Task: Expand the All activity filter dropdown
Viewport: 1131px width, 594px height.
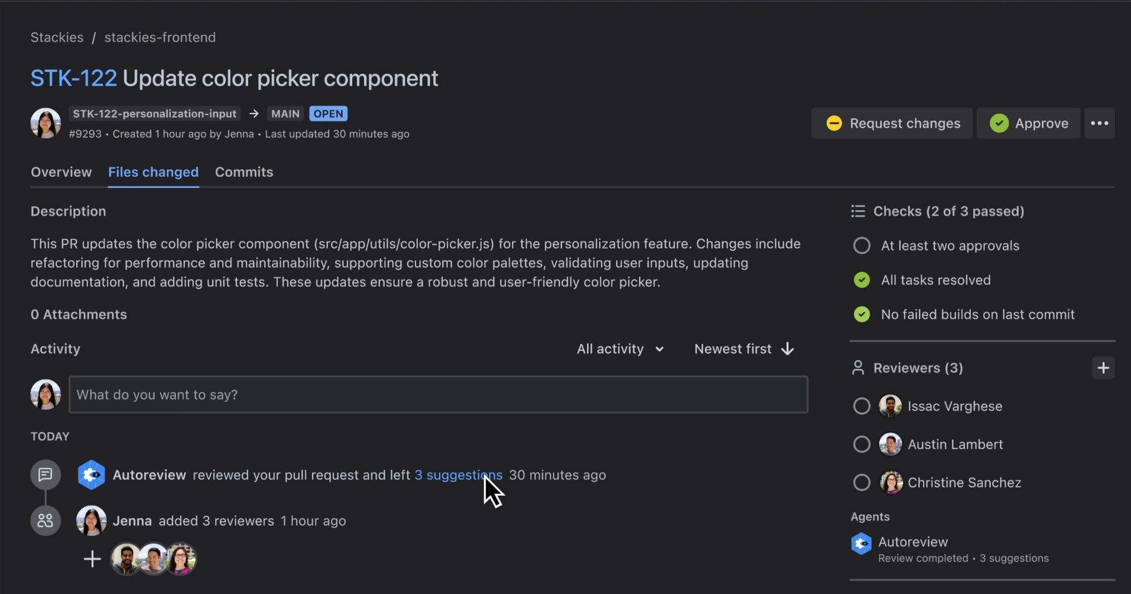Action: (620, 349)
